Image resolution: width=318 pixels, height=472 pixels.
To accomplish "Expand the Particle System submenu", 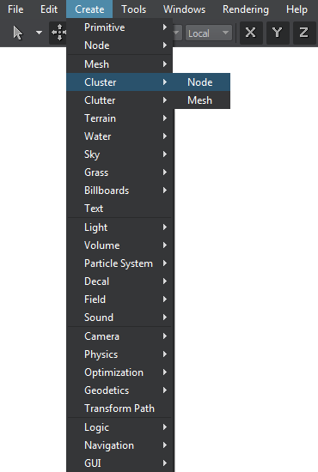I will [x=119, y=263].
